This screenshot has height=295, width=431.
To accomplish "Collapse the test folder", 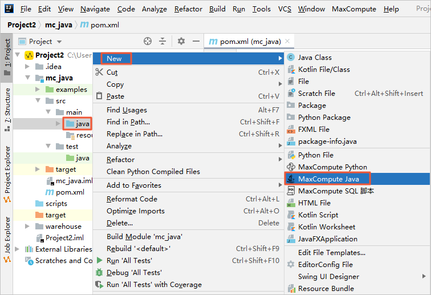I will coord(48,146).
